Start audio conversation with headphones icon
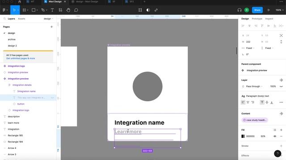This screenshot has height=160, width=286. pyautogui.click(x=240, y=10)
